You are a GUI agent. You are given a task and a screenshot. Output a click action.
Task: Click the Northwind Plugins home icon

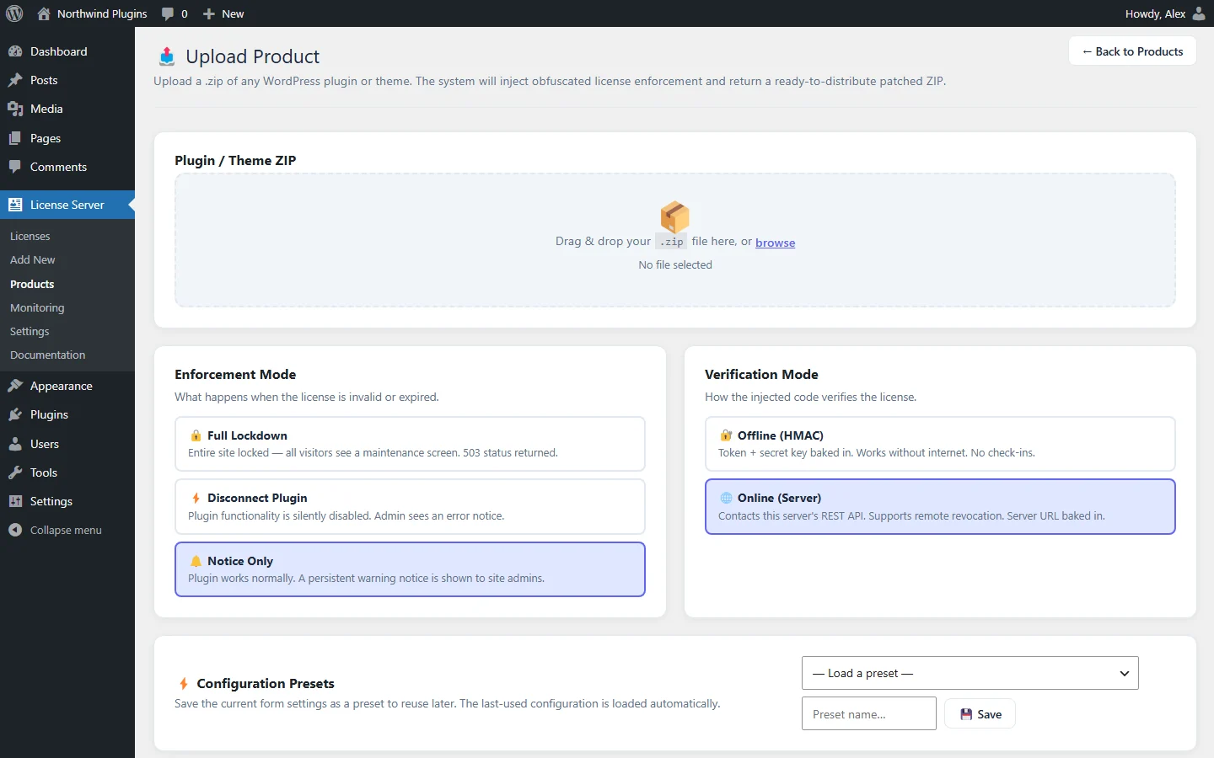44,13
